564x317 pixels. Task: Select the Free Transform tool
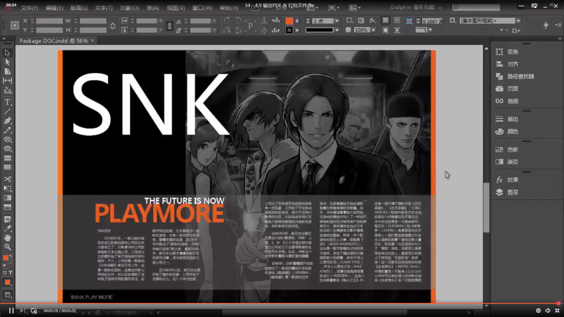coord(7,188)
